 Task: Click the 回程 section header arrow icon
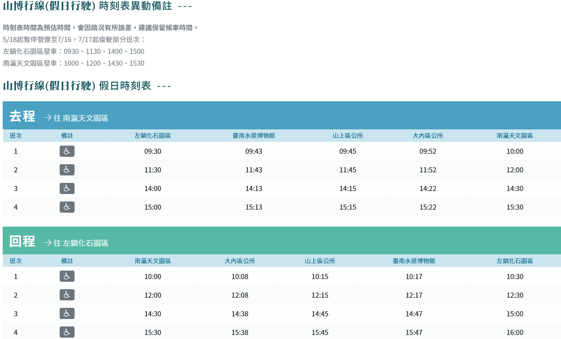pos(48,243)
